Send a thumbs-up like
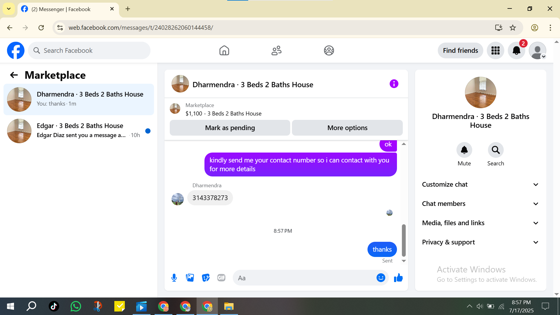 (x=398, y=278)
